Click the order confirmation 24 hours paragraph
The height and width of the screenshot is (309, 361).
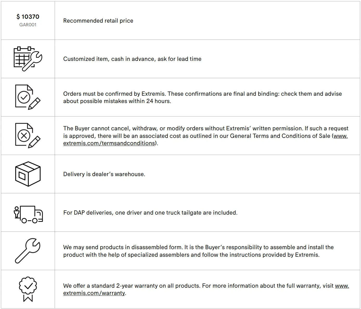(202, 97)
